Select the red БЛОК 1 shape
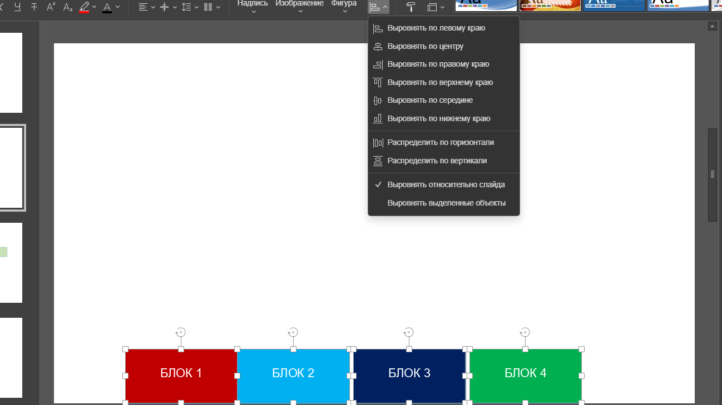The image size is (722, 405). pos(181,376)
